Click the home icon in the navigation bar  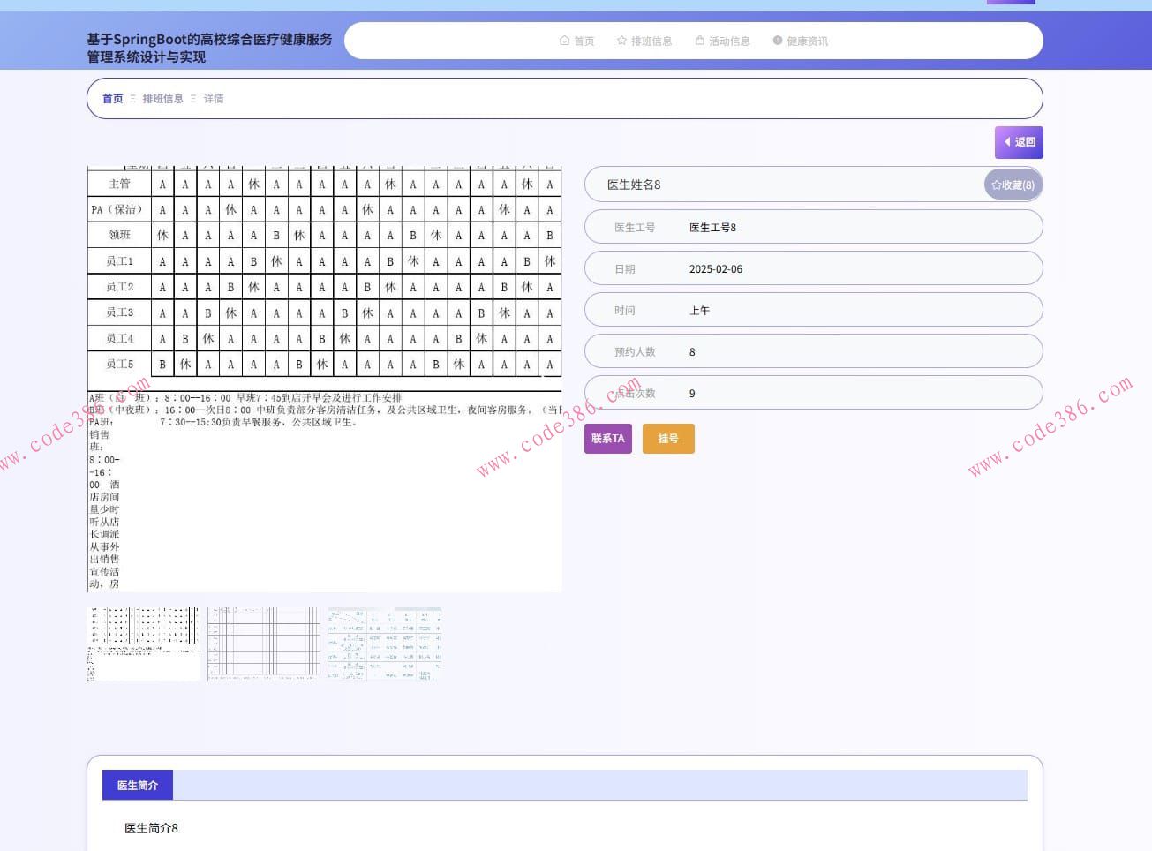564,41
